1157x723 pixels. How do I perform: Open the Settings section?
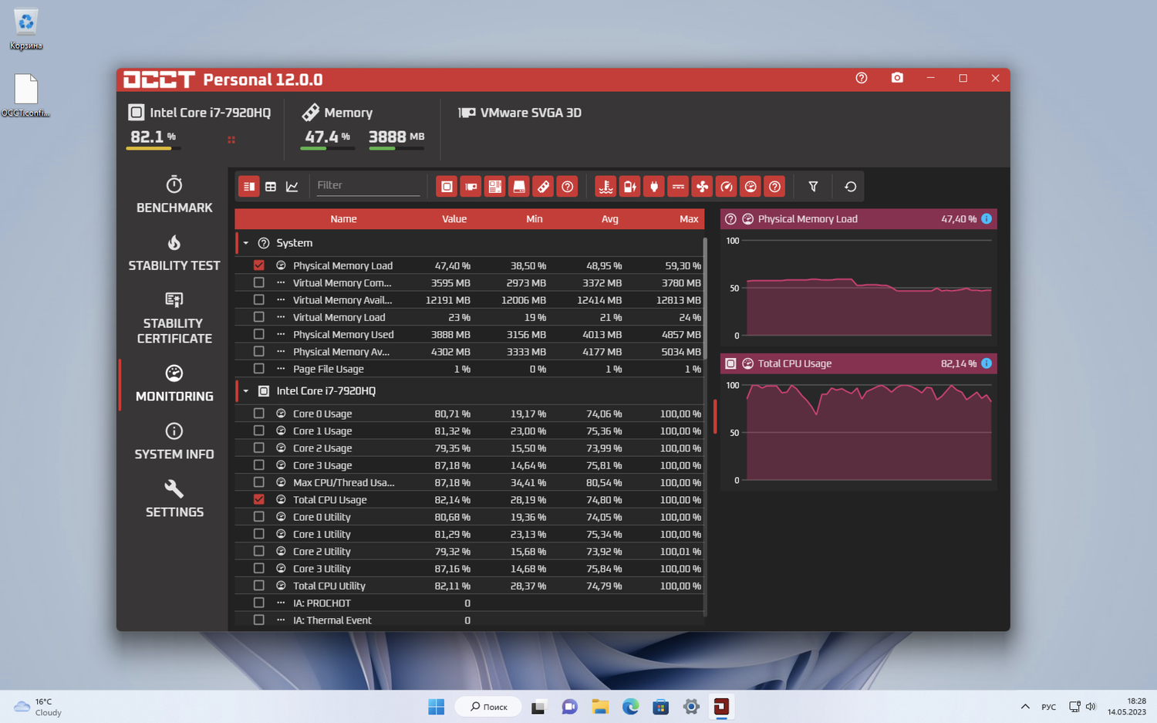click(x=174, y=500)
